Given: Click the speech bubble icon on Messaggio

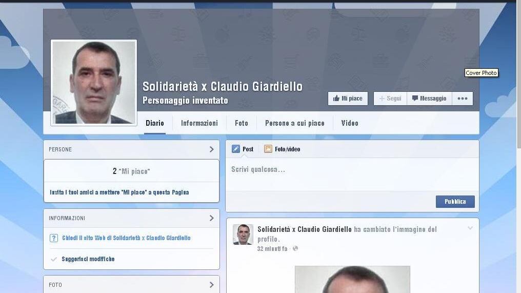Looking at the screenshot, I should pyautogui.click(x=415, y=98).
